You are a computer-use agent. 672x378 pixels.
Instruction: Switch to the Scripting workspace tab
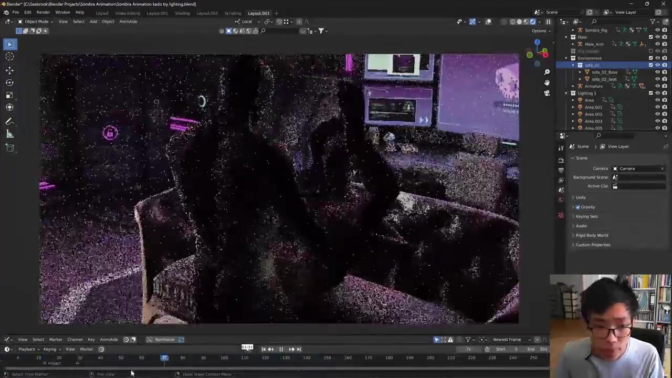(233, 13)
